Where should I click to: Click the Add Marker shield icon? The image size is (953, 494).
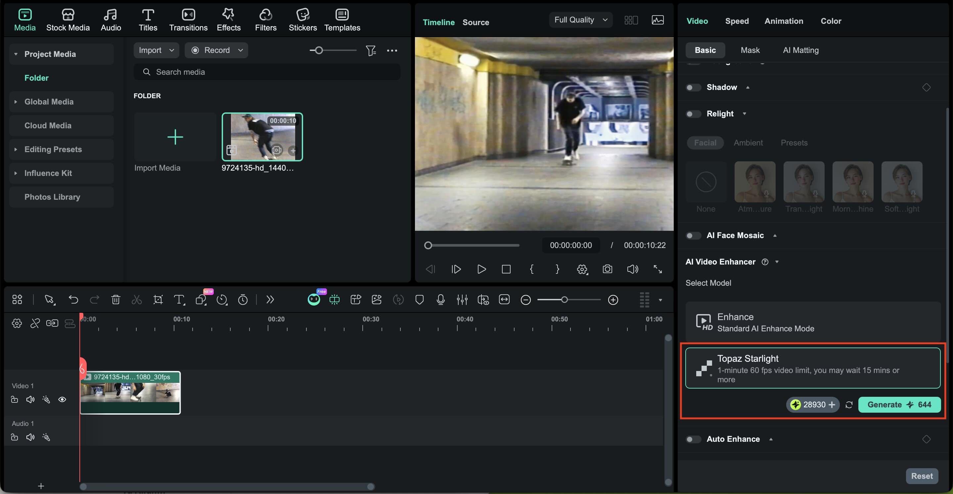click(x=419, y=300)
